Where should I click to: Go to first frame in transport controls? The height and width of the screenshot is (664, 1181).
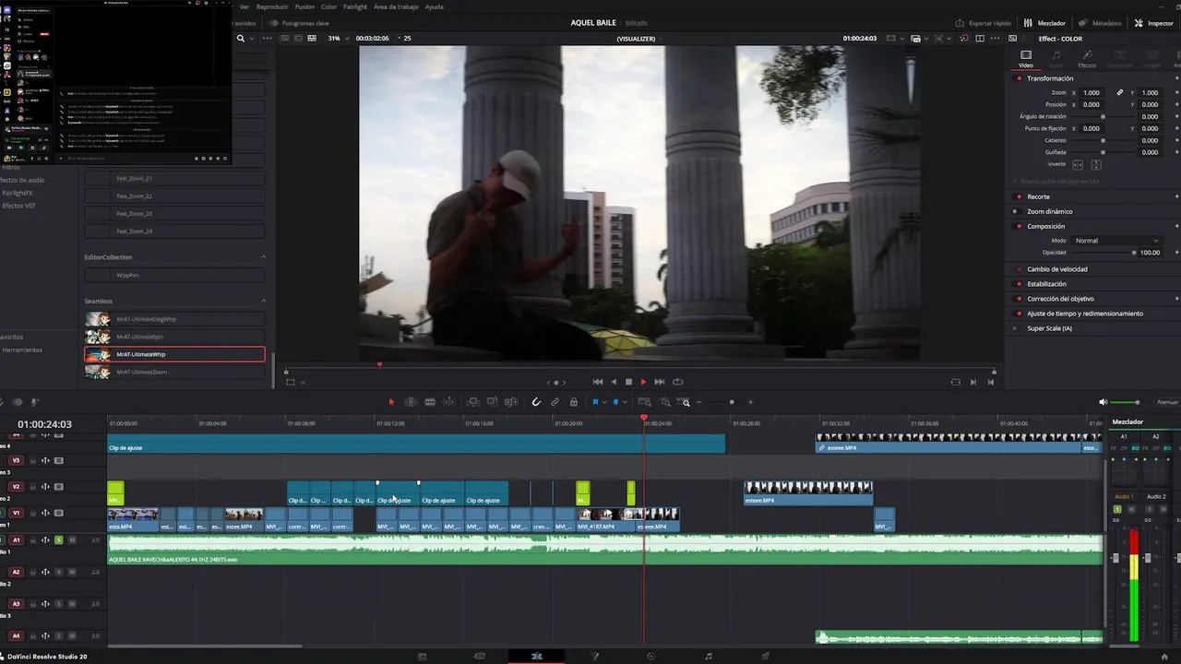[x=598, y=382]
